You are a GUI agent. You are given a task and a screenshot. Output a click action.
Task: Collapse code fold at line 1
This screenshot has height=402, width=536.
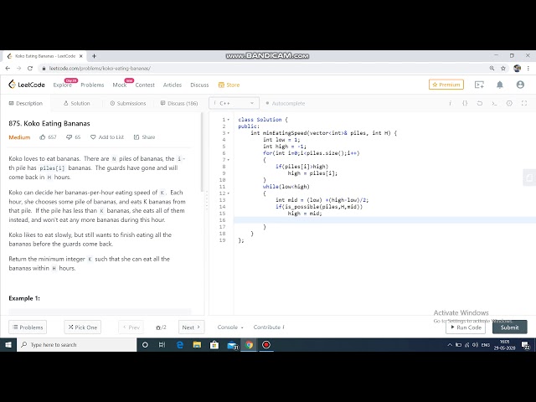coord(229,120)
